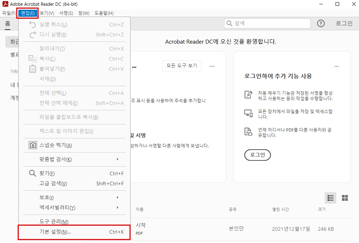This screenshot has height=243, width=359.
Task: Sort by the 이름 column header
Action: pos(139,209)
